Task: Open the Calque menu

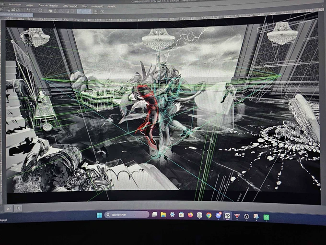Action: [30, 5]
